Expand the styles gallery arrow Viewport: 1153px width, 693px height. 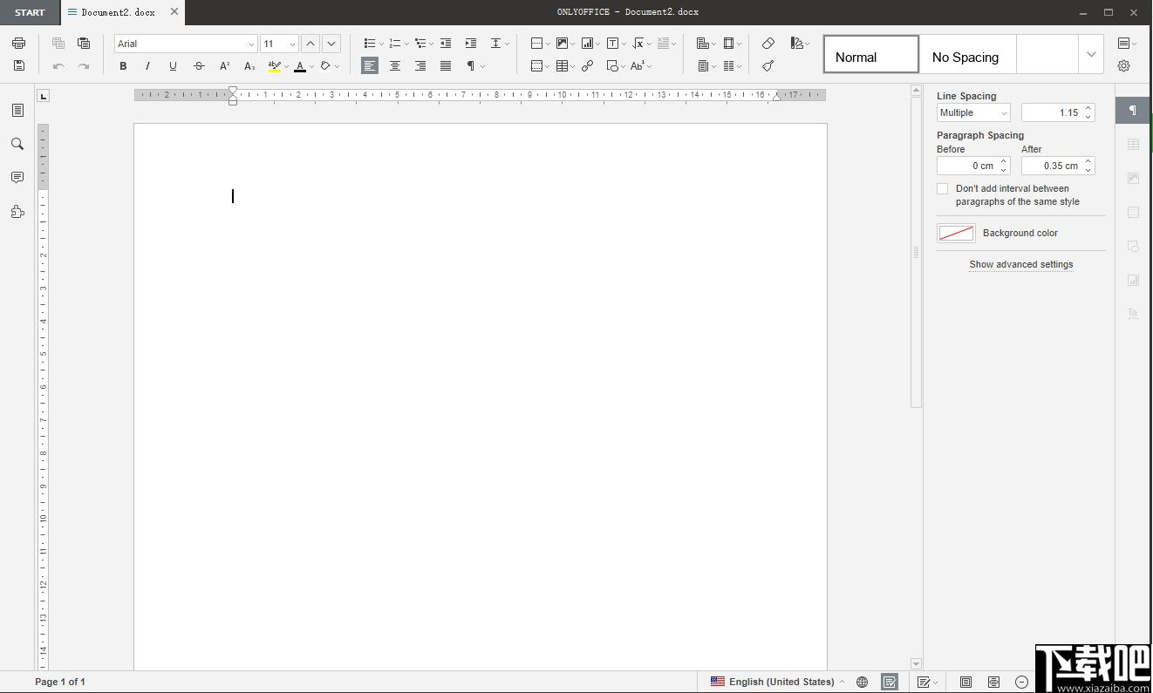click(x=1091, y=54)
